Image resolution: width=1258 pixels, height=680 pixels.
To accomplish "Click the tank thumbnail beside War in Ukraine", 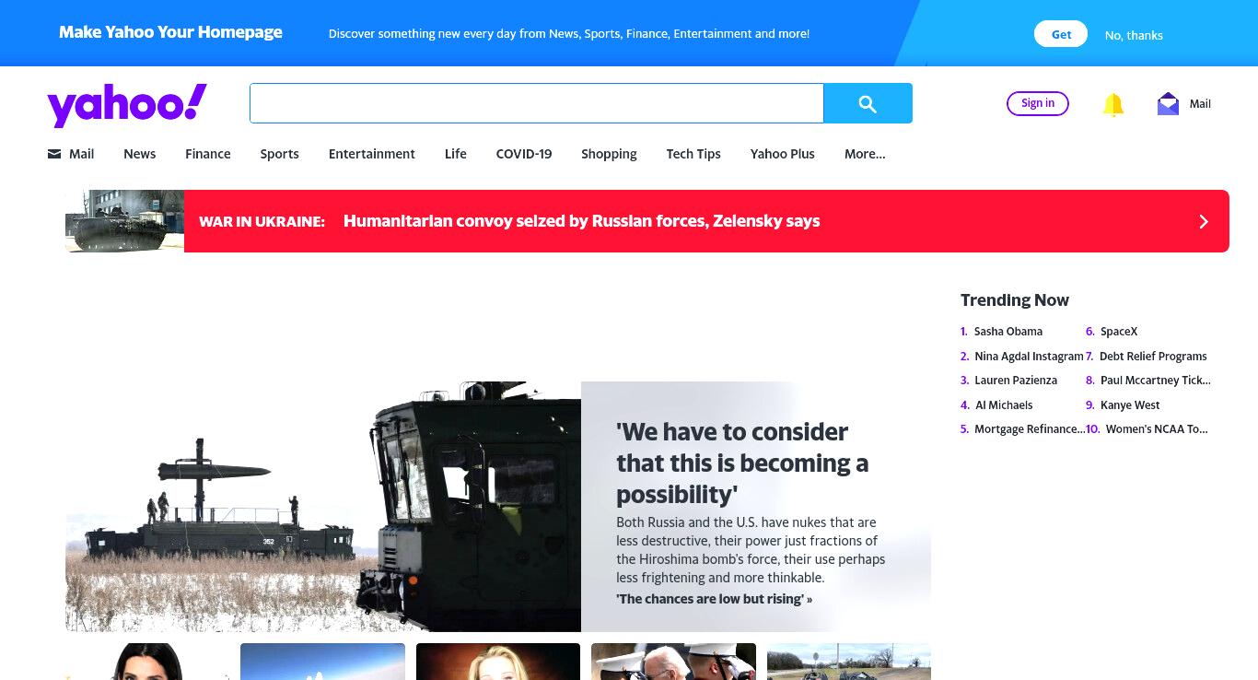I will click(x=124, y=221).
